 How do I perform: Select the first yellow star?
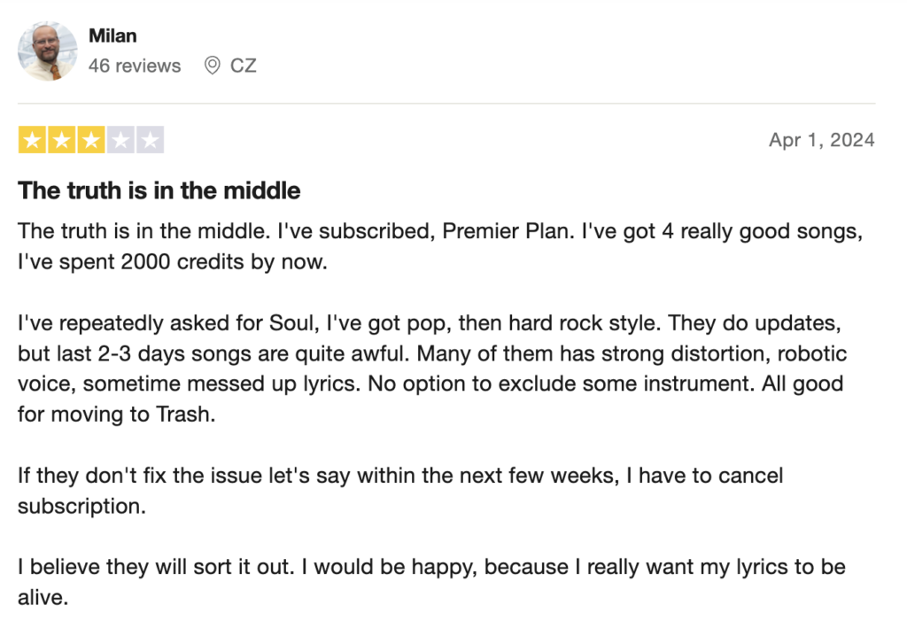point(33,140)
